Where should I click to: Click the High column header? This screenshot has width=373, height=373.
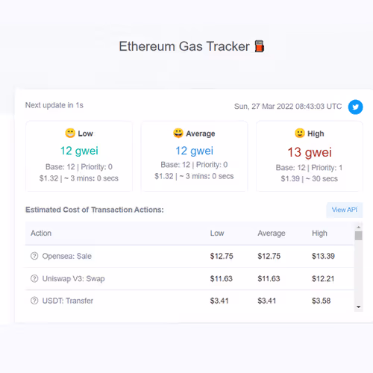[x=319, y=233]
